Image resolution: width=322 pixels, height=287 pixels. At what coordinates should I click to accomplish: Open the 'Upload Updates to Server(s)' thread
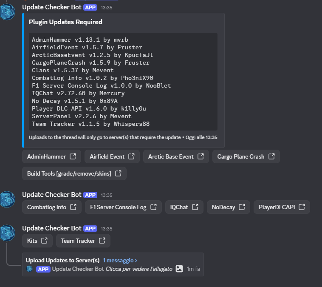[62, 260]
